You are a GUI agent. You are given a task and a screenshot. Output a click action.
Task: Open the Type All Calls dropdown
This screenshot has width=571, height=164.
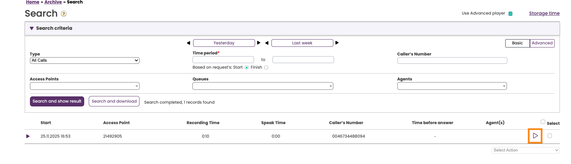click(85, 60)
